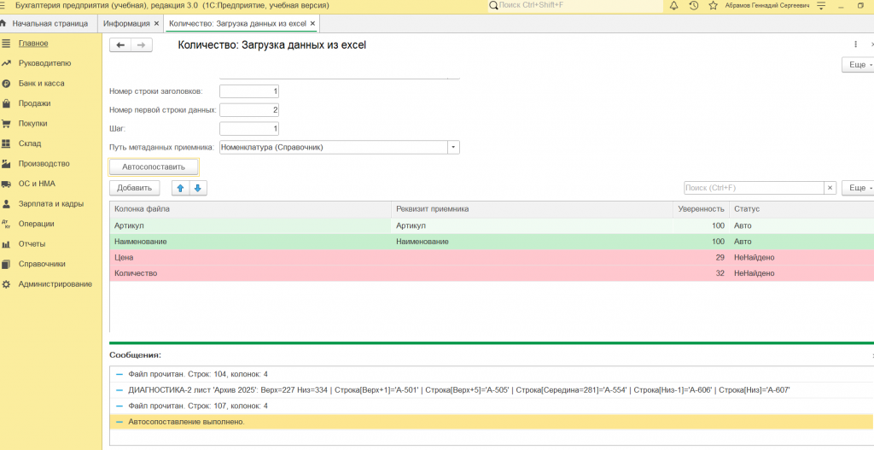Click table search field Поиск (Ctrl+F)
The height and width of the screenshot is (450, 874).
pos(755,188)
